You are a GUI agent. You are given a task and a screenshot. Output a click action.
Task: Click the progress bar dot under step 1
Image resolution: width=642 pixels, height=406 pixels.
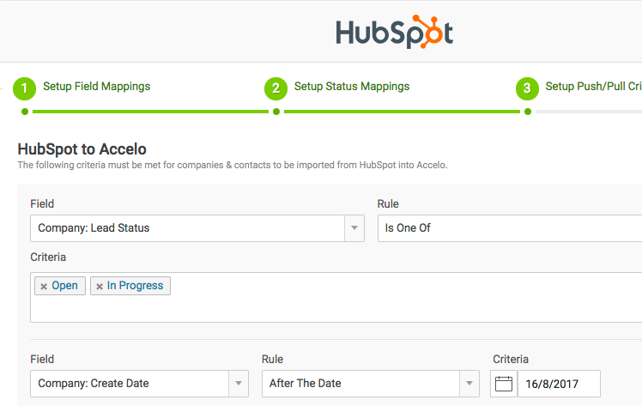point(25,111)
